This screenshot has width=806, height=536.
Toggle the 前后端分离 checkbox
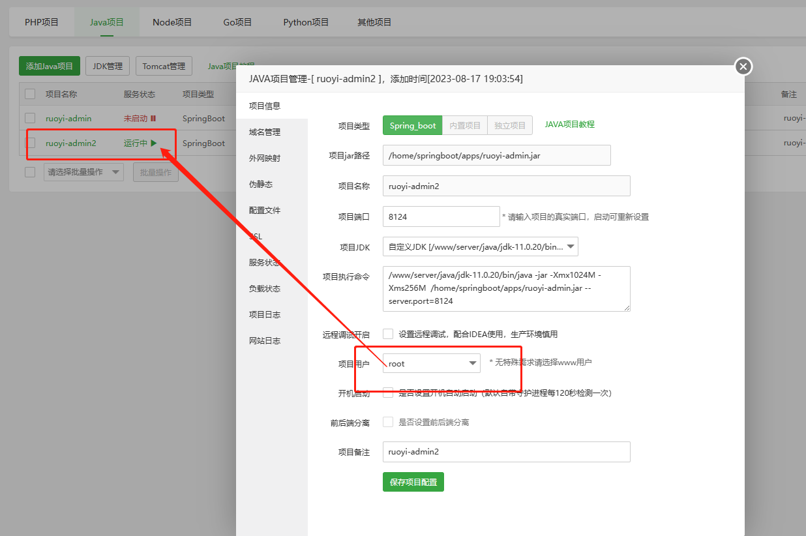point(388,422)
